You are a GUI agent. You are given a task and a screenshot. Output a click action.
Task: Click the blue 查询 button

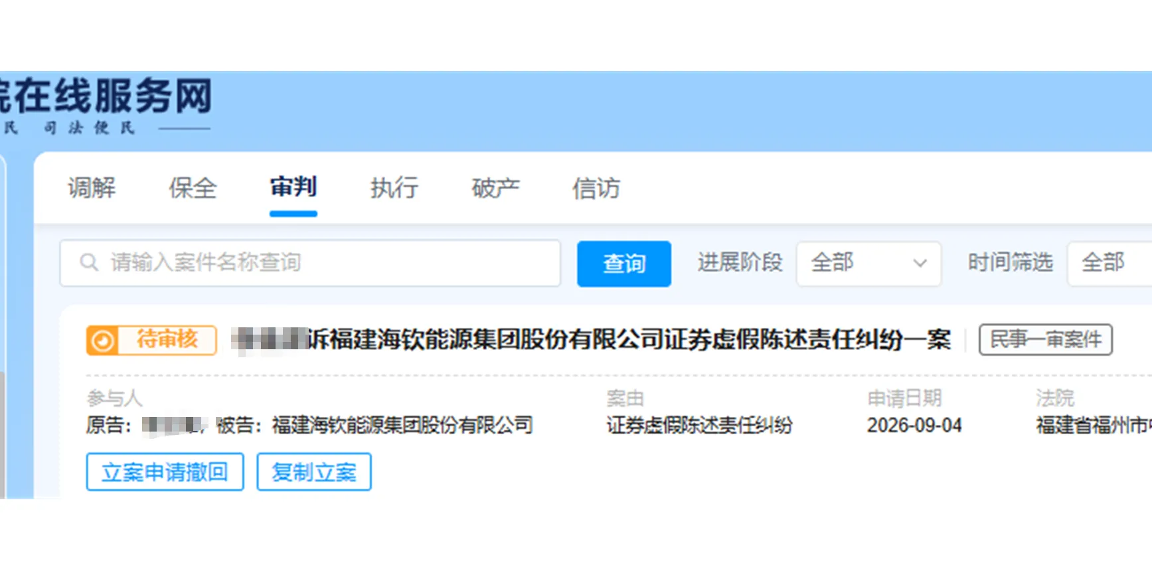624,264
